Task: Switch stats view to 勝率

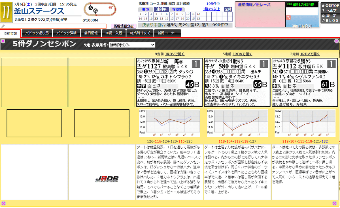Action: tap(145, 9)
